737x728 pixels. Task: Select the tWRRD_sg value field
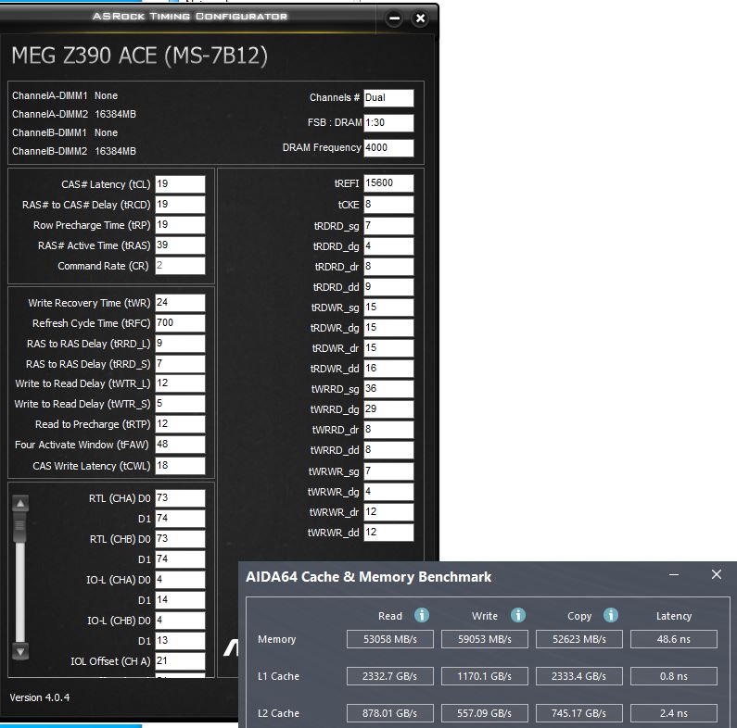(x=388, y=389)
